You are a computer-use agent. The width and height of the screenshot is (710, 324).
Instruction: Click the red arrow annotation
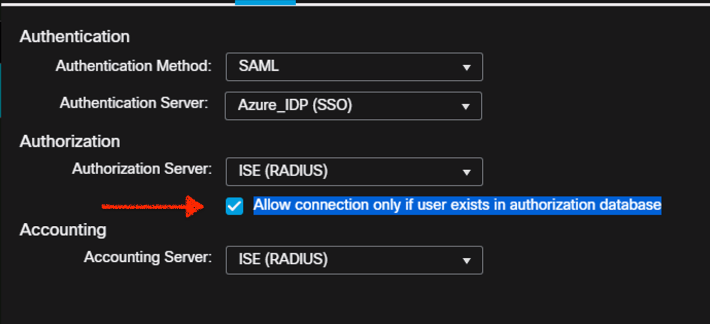pos(155,206)
